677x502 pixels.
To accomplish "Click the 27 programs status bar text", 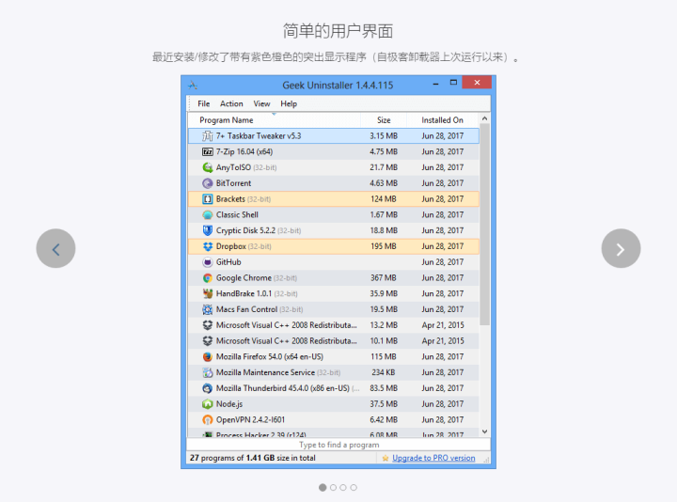I will (x=253, y=458).
